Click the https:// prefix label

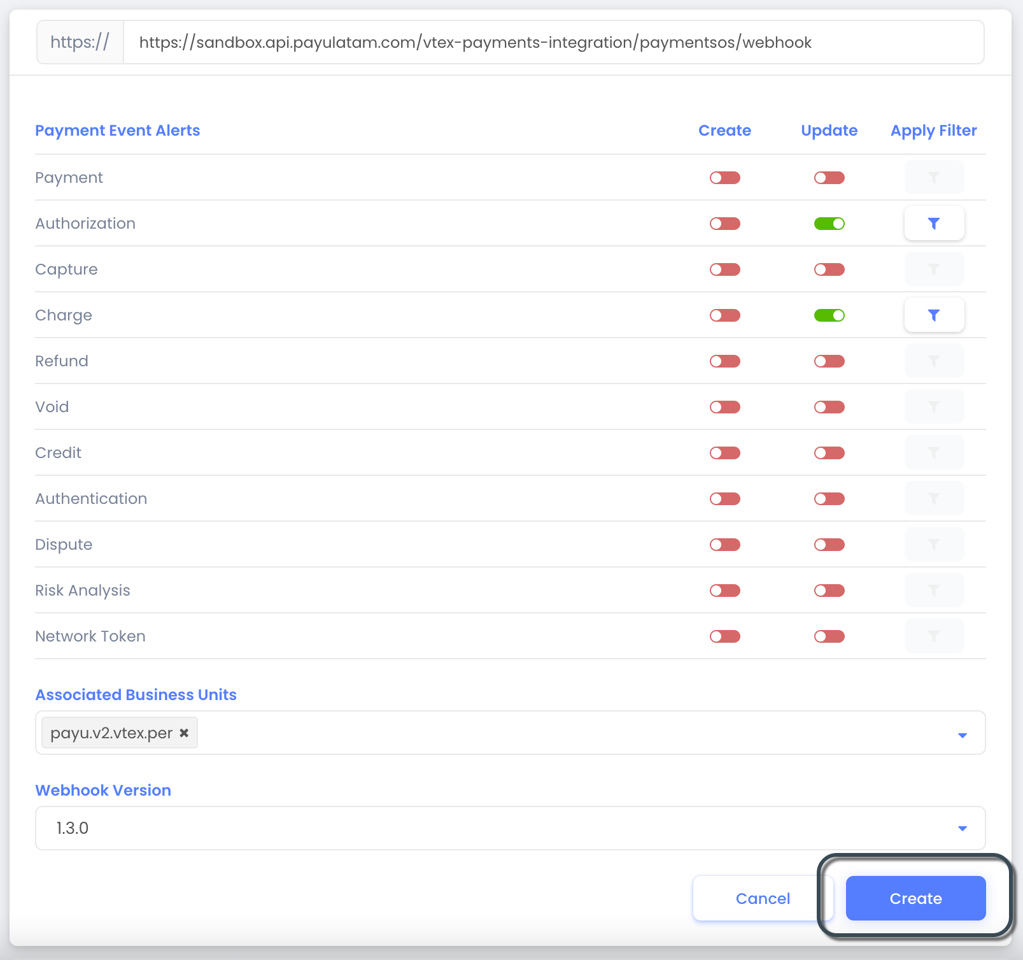tap(80, 42)
